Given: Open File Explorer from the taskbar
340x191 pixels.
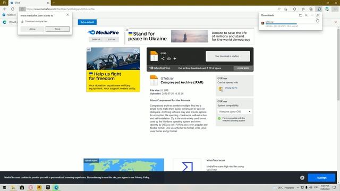Looking at the screenshot, I should pos(13,187).
